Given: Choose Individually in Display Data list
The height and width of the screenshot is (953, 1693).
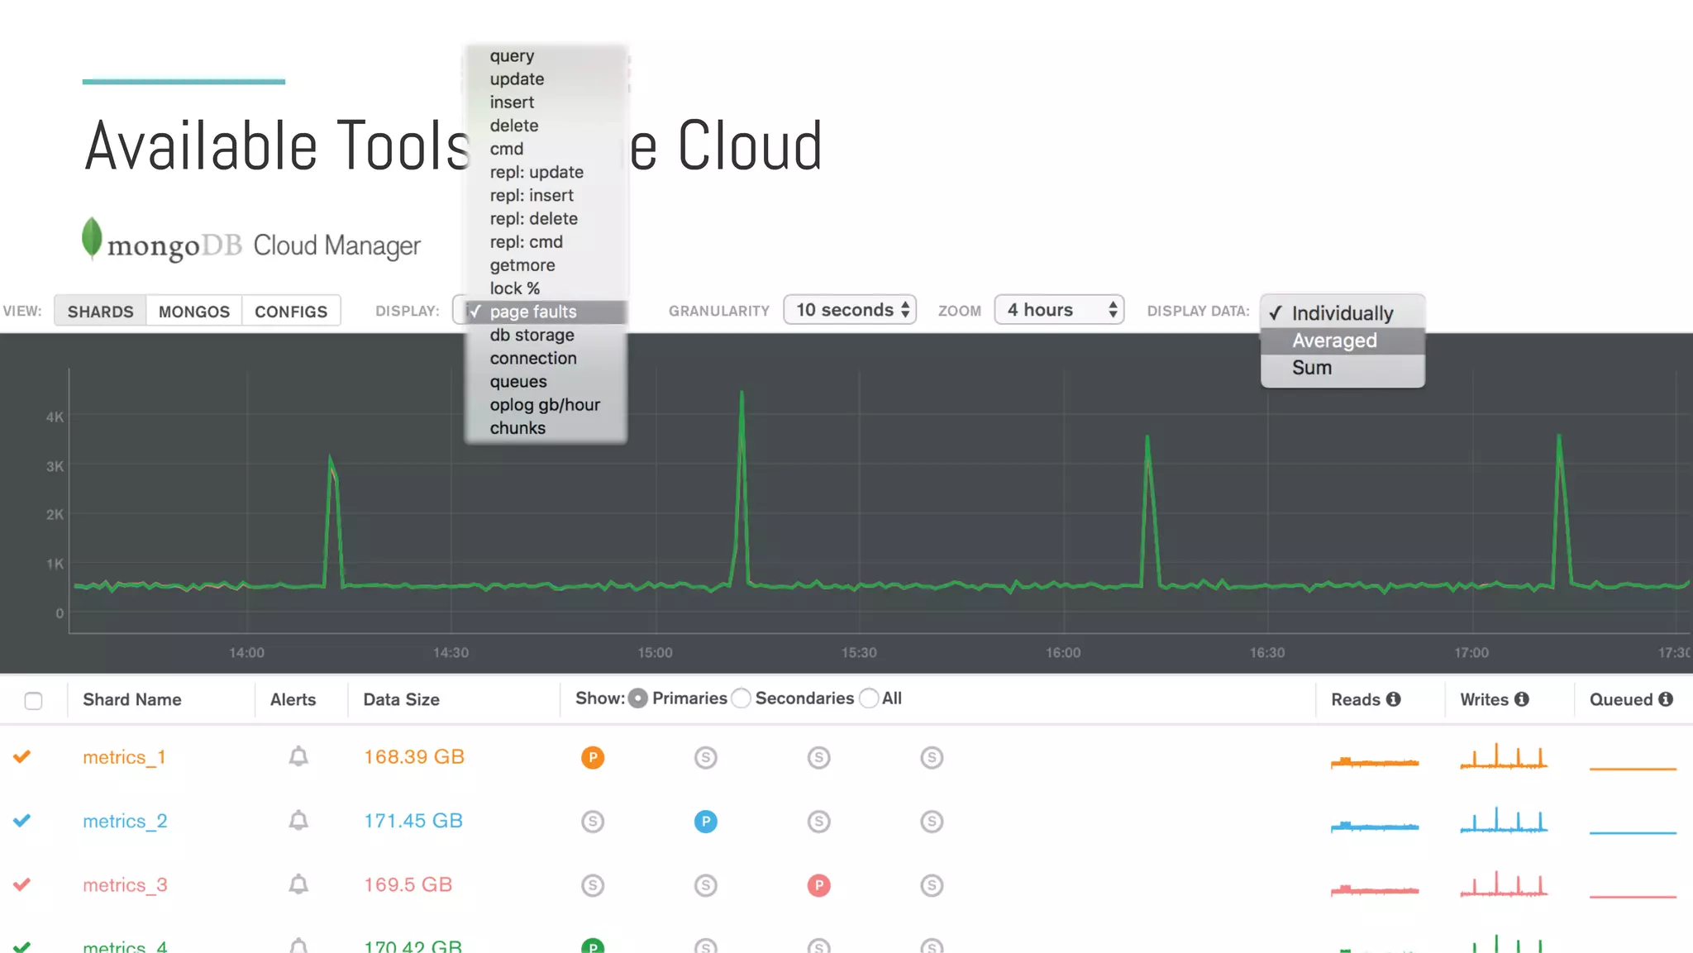Looking at the screenshot, I should 1342,313.
